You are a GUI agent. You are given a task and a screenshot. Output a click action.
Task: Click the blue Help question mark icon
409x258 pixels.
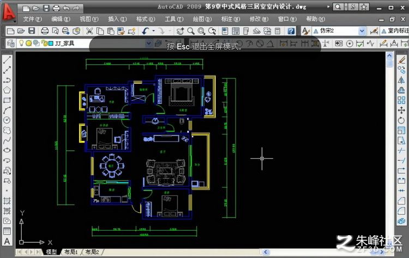tap(291, 31)
